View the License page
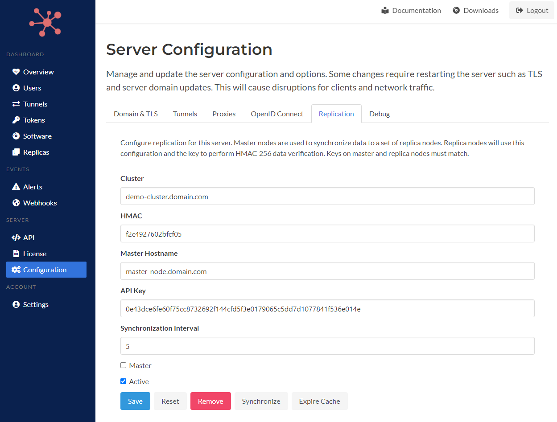The height and width of the screenshot is (422, 557). (x=35, y=254)
